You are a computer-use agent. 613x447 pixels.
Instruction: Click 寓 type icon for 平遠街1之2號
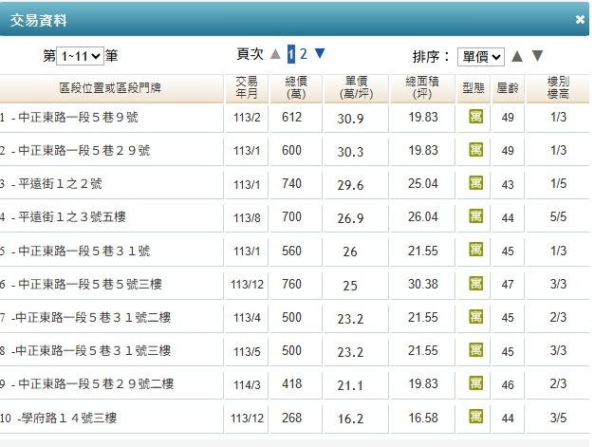coord(475,183)
